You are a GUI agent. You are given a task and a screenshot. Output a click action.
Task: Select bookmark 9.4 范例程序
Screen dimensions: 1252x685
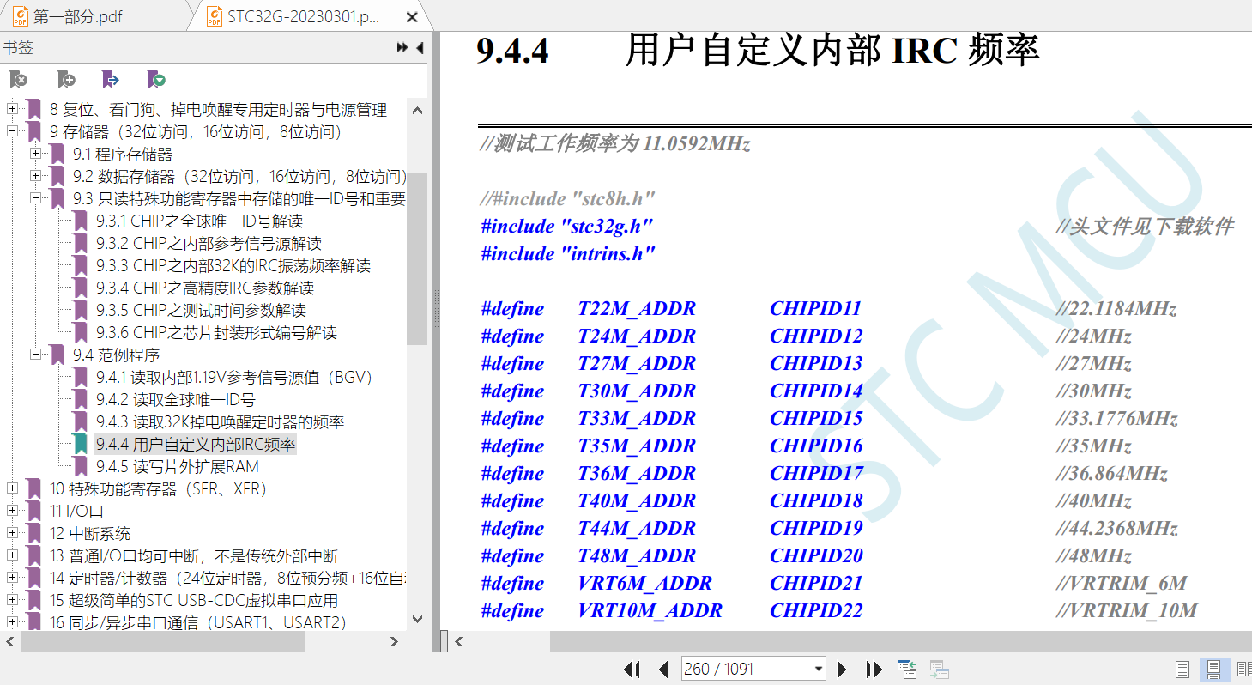point(116,355)
